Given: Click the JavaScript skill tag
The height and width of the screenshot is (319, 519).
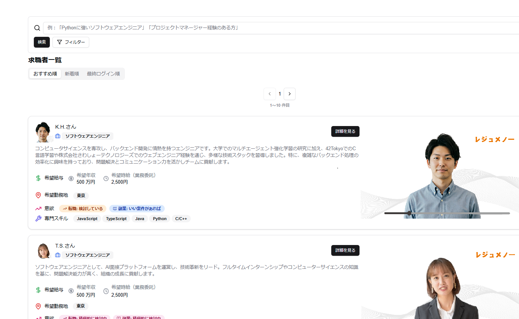Looking at the screenshot, I should (x=87, y=219).
